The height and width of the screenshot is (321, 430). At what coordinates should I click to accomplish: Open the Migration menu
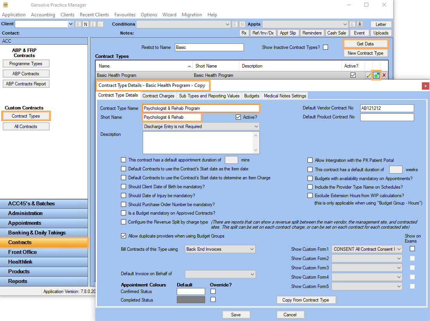(x=192, y=15)
